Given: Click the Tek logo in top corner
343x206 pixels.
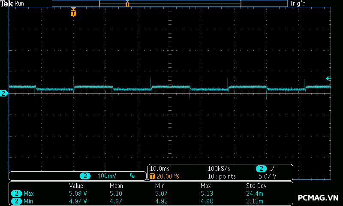Looking at the screenshot, I should 7,3.
